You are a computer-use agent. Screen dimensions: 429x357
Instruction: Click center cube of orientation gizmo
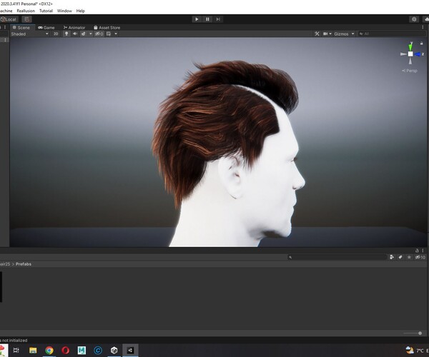pos(410,54)
